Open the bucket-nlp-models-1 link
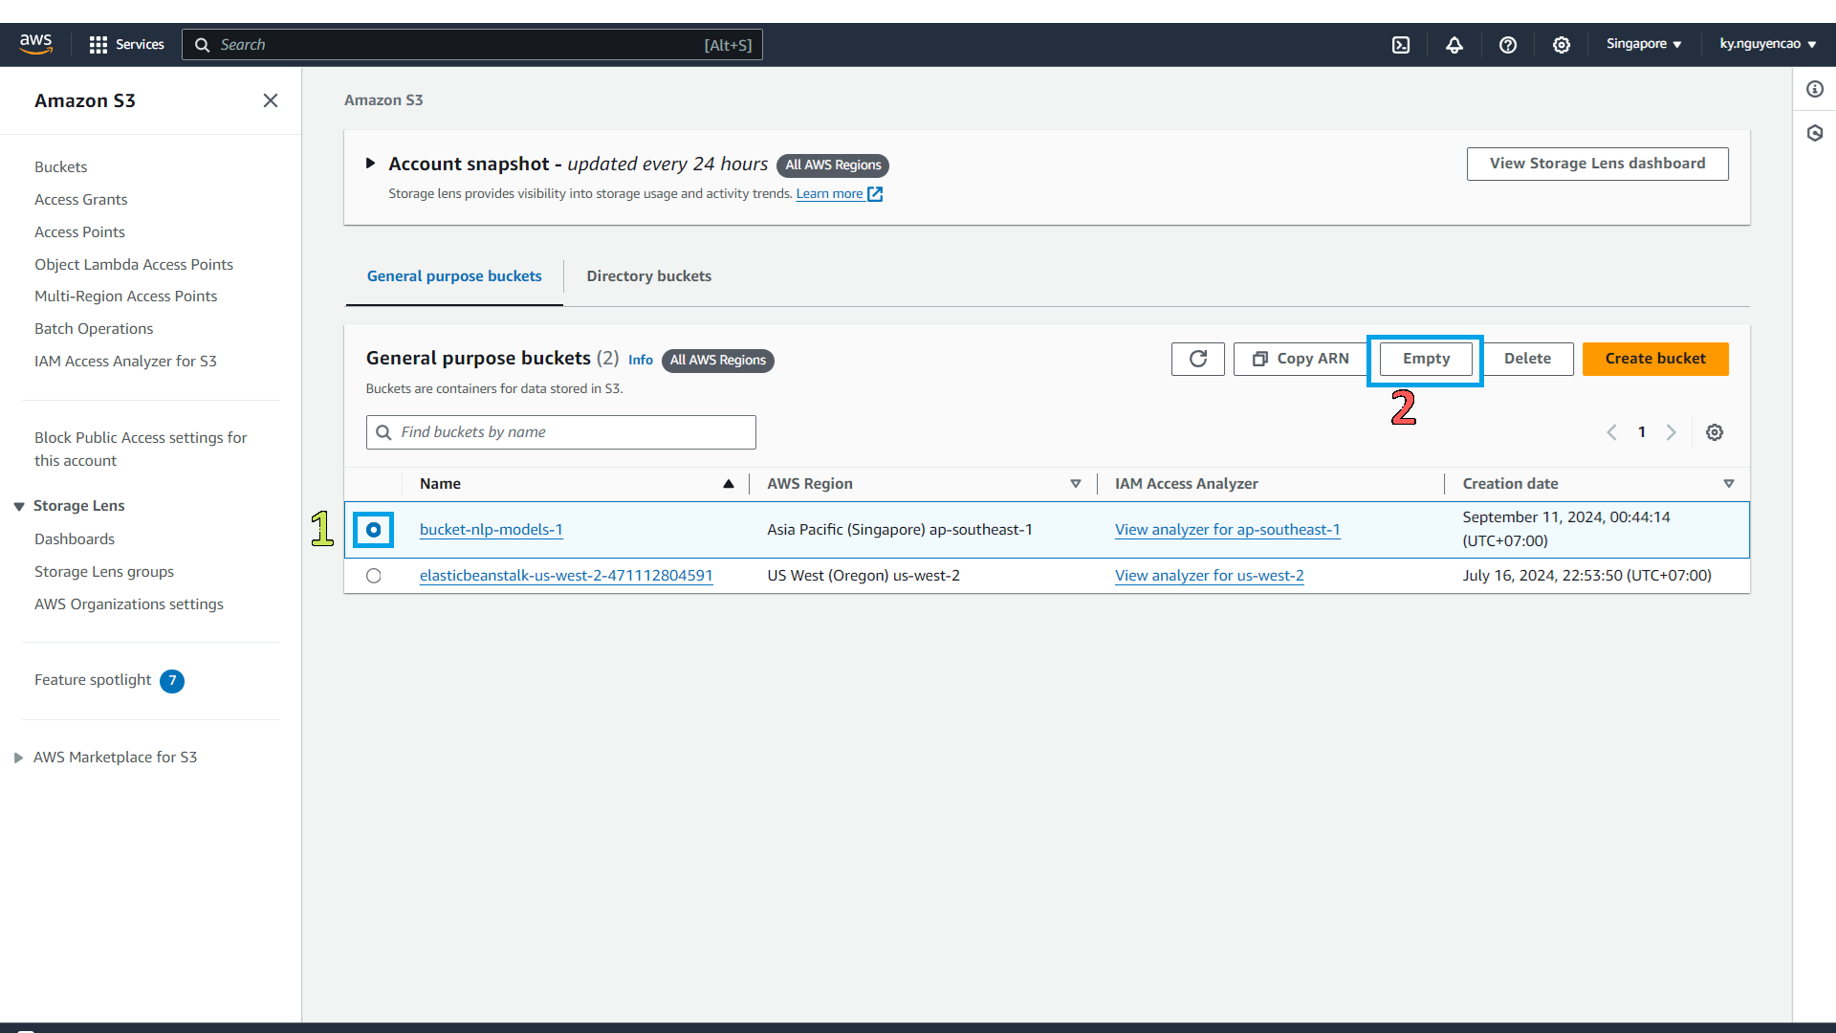This screenshot has height=1033, width=1836. pyautogui.click(x=492, y=530)
